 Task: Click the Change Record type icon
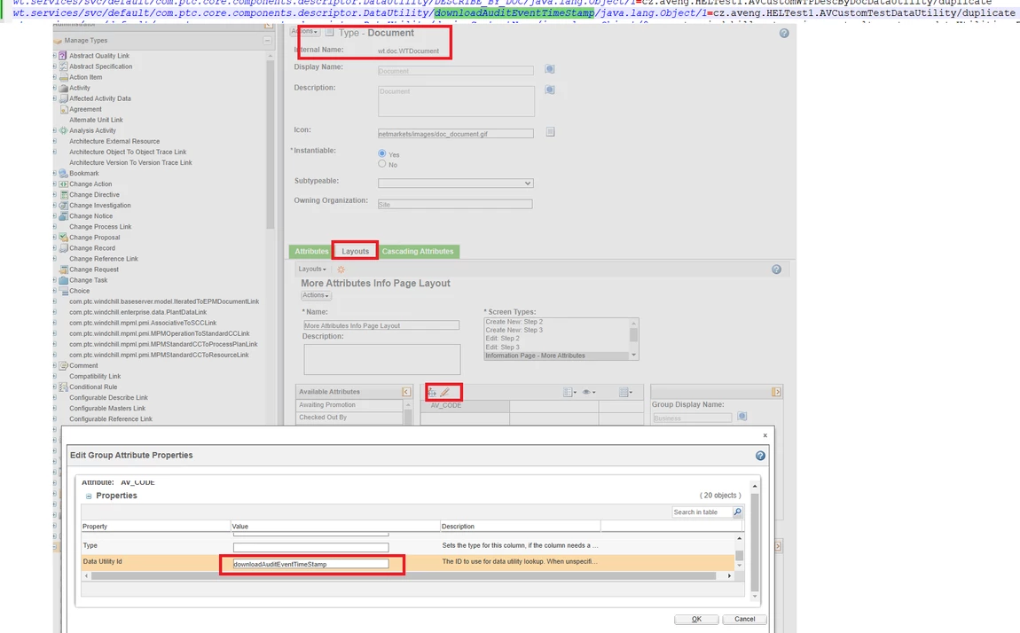tap(63, 247)
